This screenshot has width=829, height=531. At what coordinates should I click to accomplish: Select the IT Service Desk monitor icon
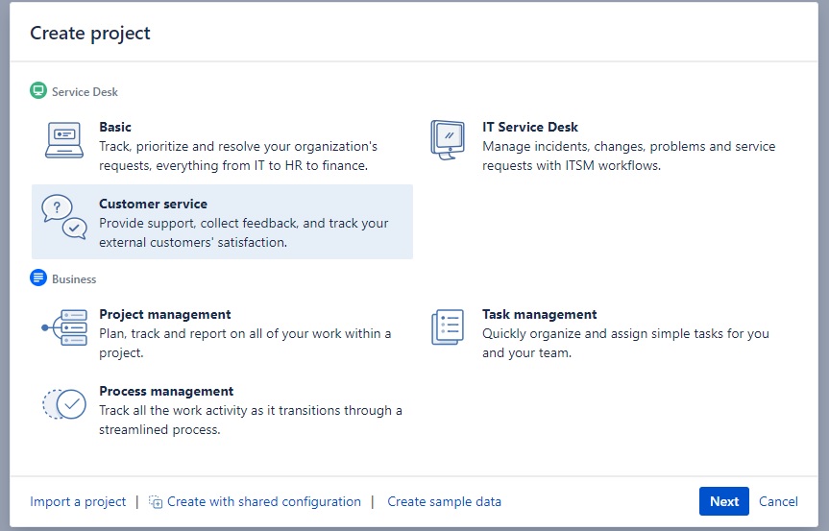pyautogui.click(x=448, y=140)
